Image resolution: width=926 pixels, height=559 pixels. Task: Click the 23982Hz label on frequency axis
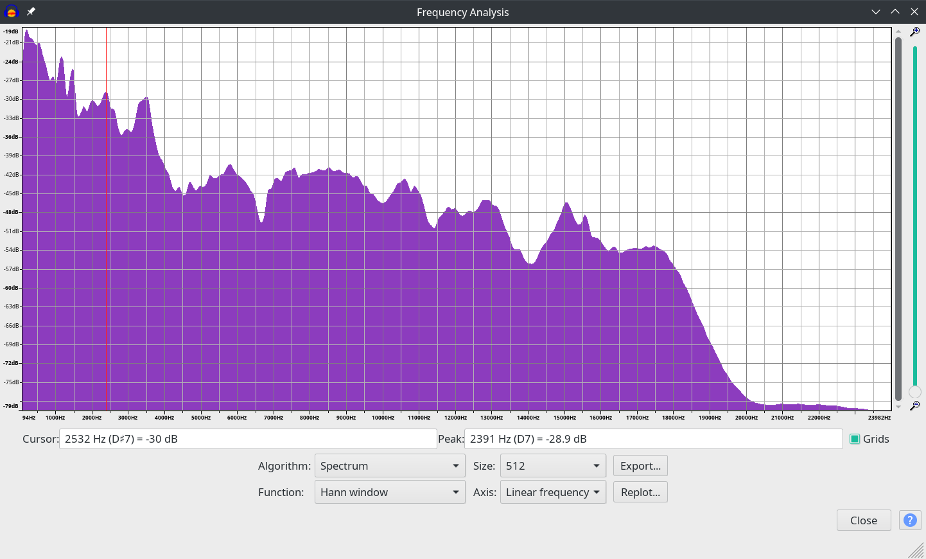pos(879,418)
